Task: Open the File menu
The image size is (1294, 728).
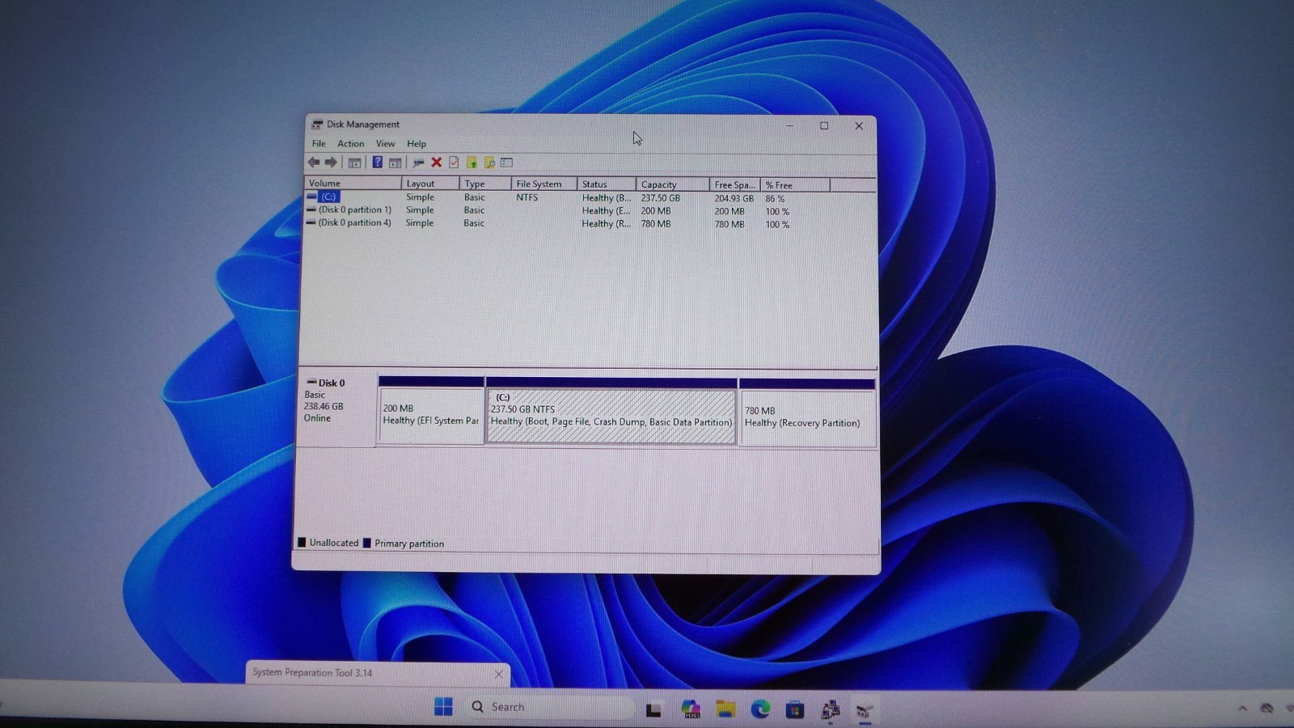Action: [319, 144]
